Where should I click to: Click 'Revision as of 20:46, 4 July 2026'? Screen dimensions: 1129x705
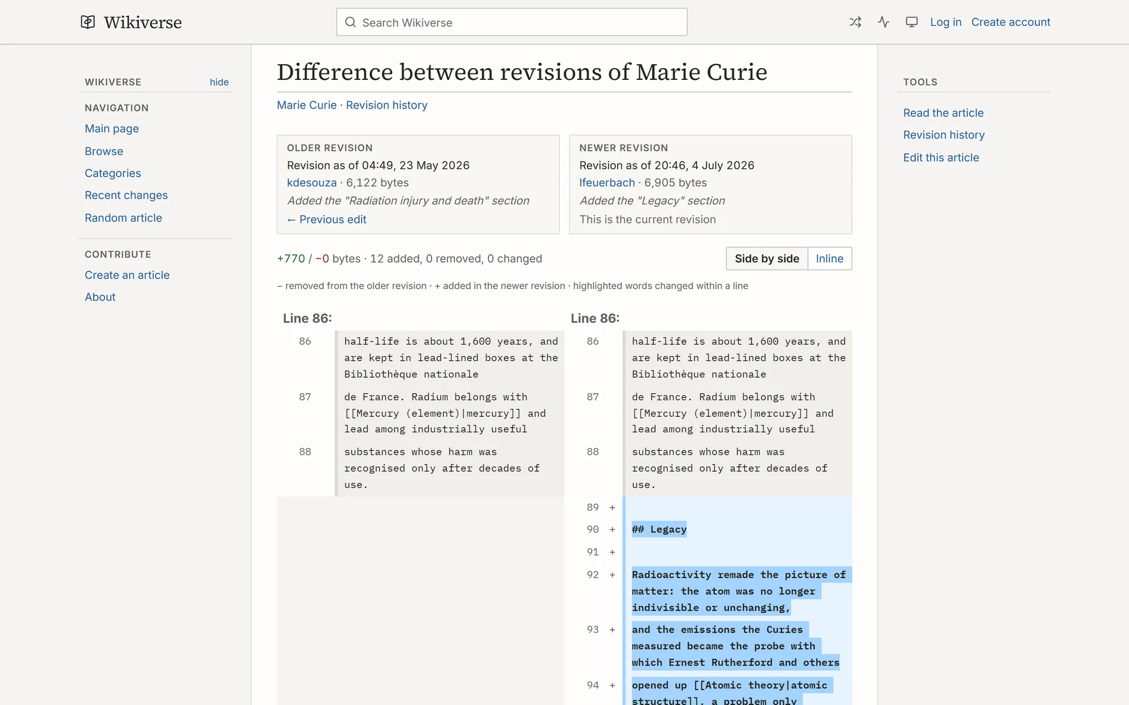pyautogui.click(x=667, y=166)
